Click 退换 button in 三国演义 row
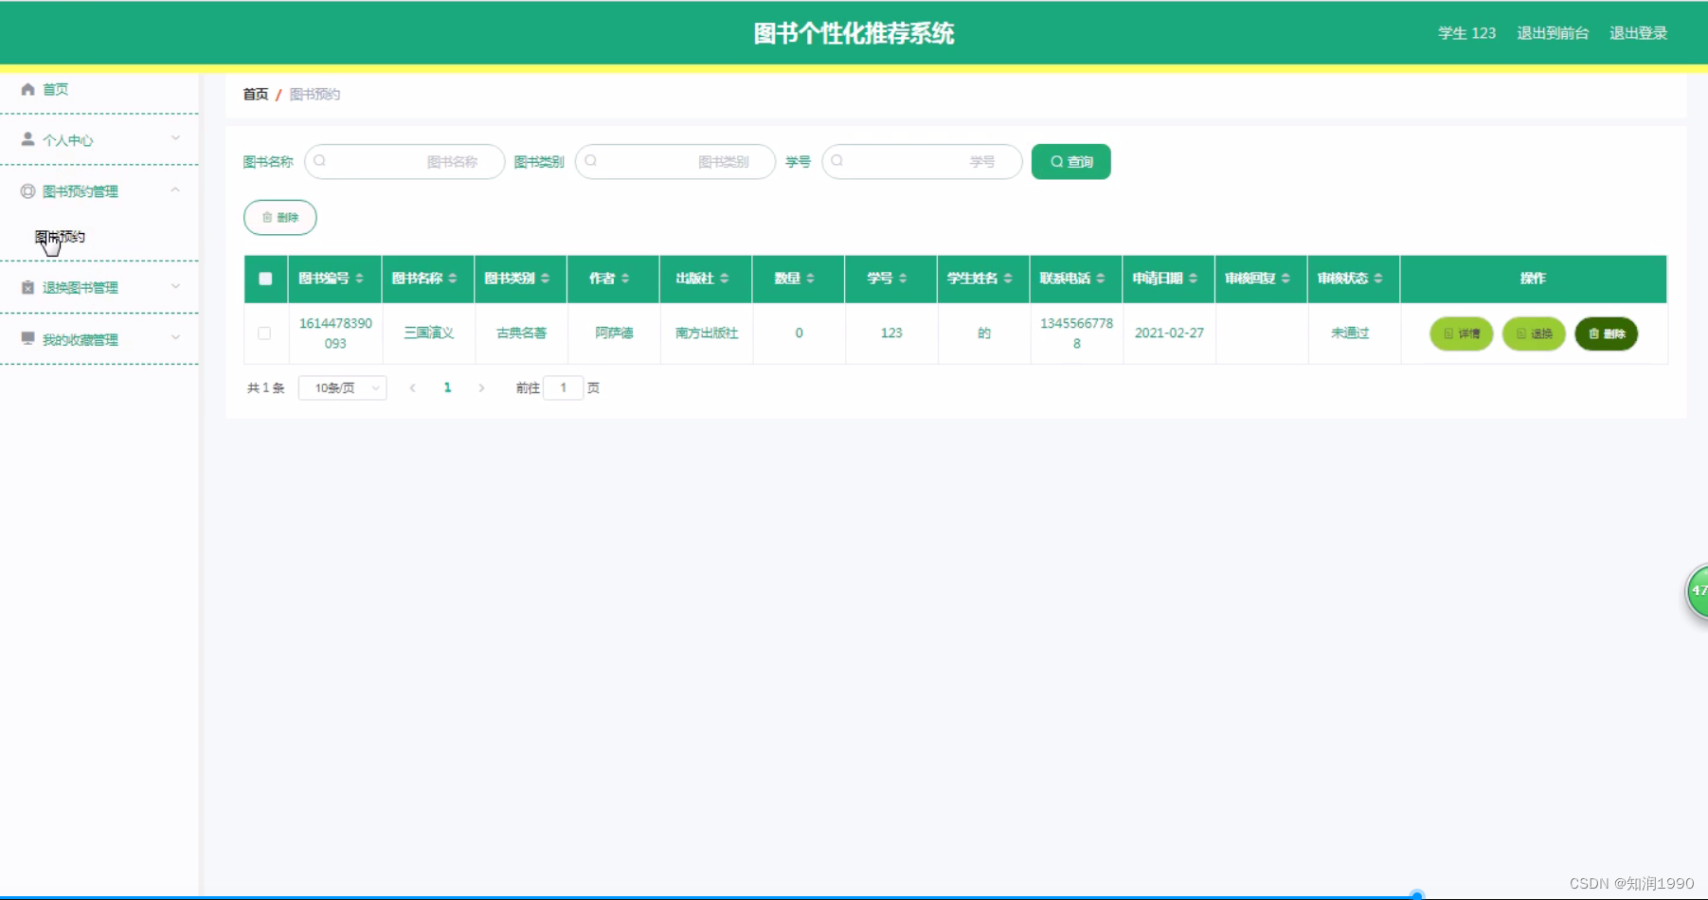The height and width of the screenshot is (900, 1708). click(1534, 333)
